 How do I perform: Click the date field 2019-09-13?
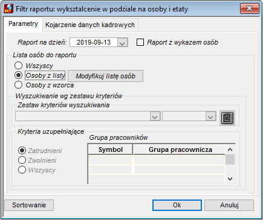pos(94,42)
